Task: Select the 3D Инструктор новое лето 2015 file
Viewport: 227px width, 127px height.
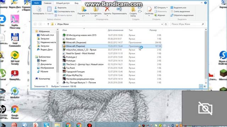Action: click(112, 35)
